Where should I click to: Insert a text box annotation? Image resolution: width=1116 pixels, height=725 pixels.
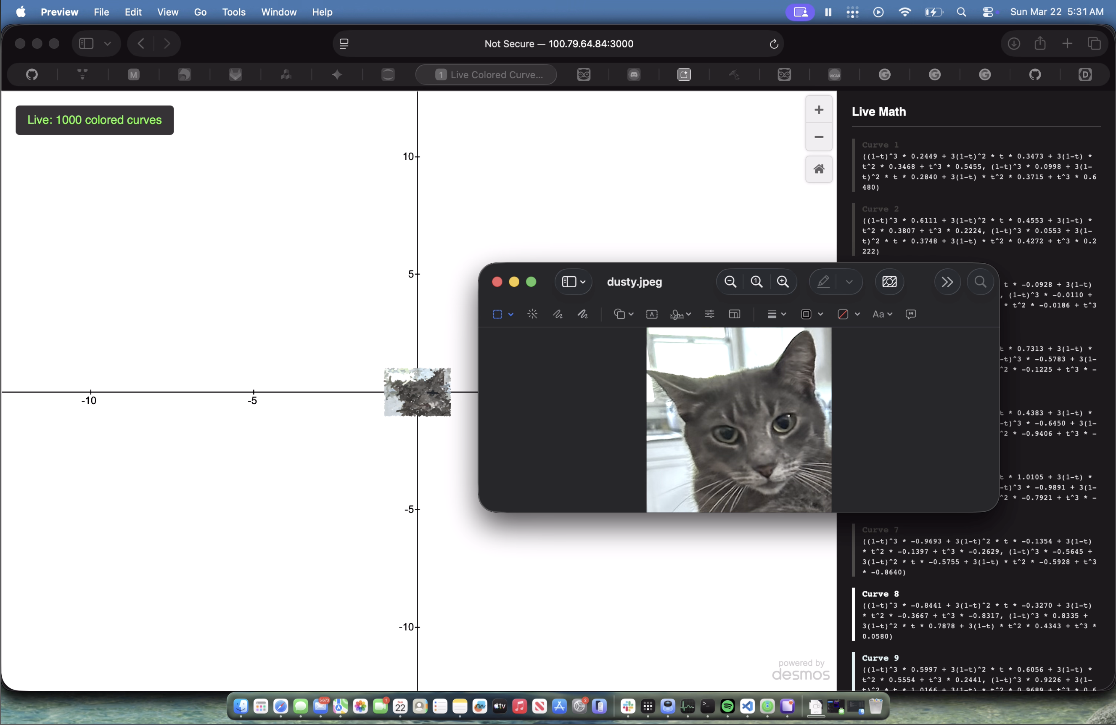[652, 314]
